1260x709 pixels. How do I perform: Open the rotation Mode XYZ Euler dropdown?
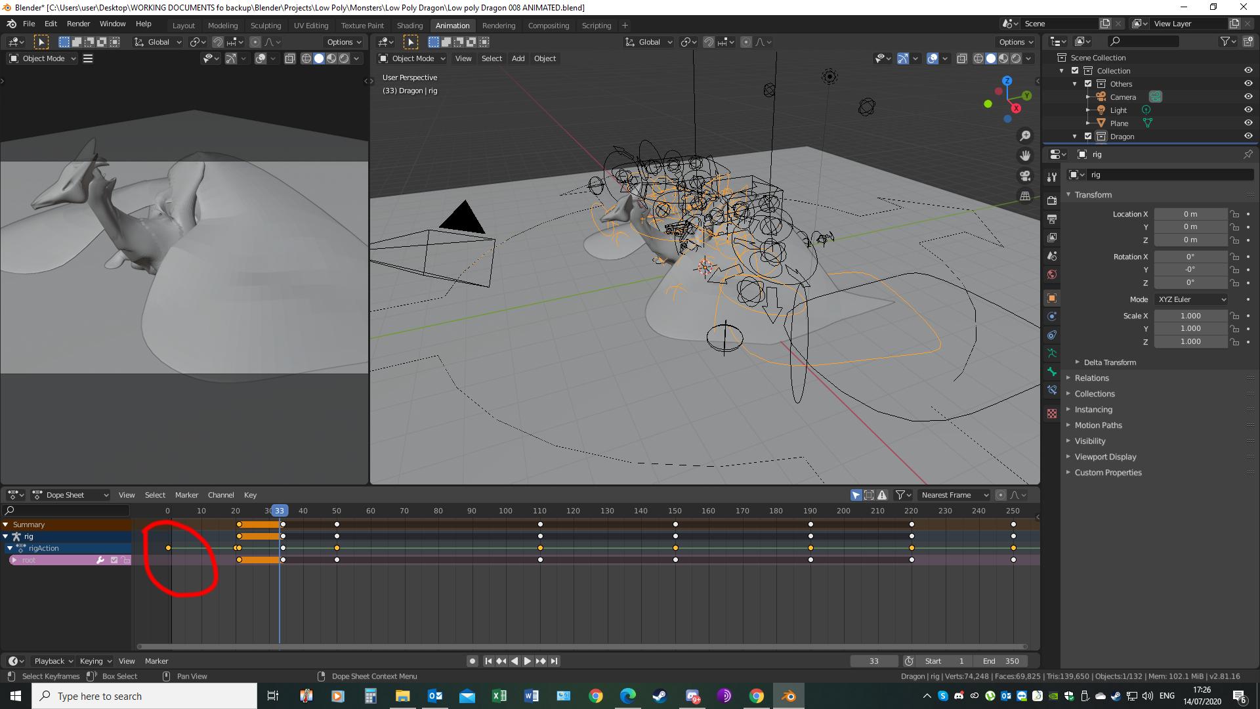coord(1191,299)
